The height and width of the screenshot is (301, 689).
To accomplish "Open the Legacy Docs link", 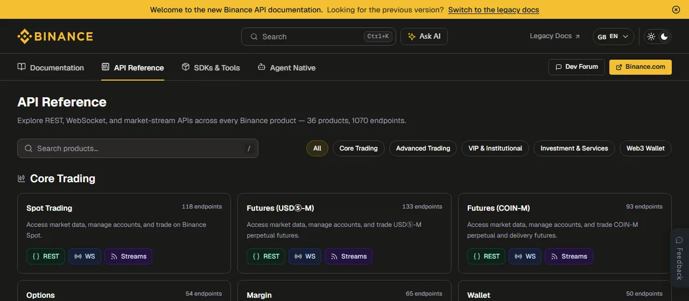I will (x=555, y=36).
